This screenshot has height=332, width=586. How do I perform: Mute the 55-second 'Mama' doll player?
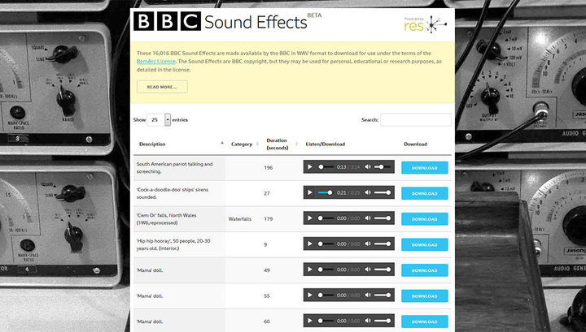pyautogui.click(x=368, y=295)
